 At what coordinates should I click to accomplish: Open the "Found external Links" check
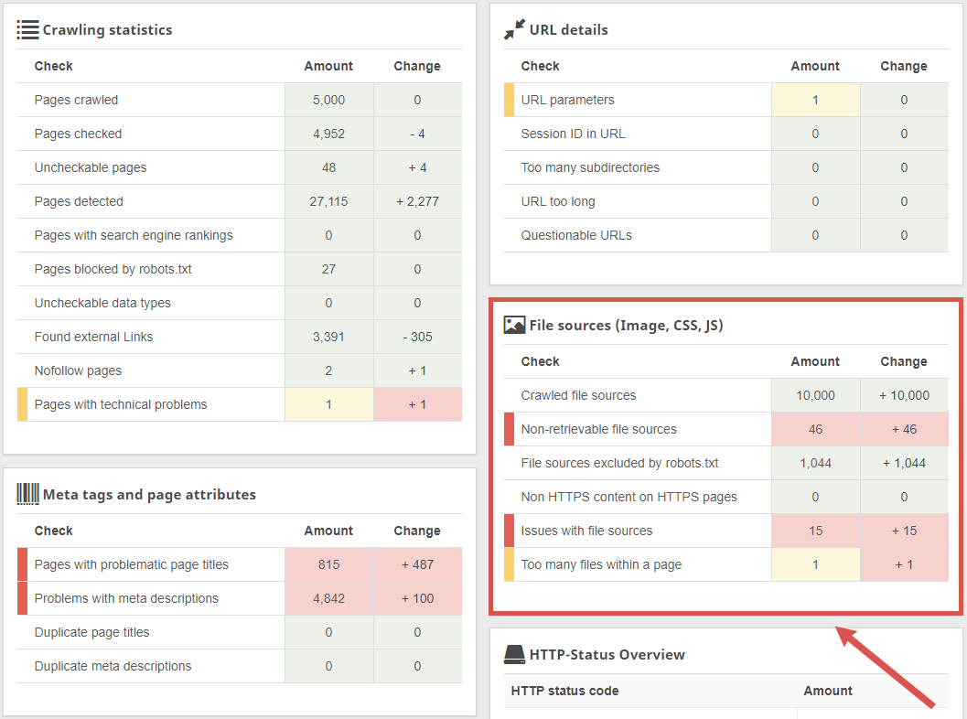point(93,337)
